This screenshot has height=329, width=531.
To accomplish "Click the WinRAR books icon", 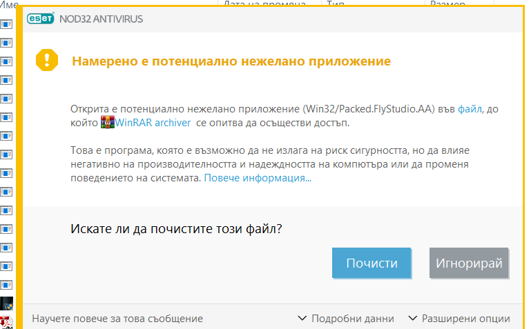I will click(x=107, y=122).
